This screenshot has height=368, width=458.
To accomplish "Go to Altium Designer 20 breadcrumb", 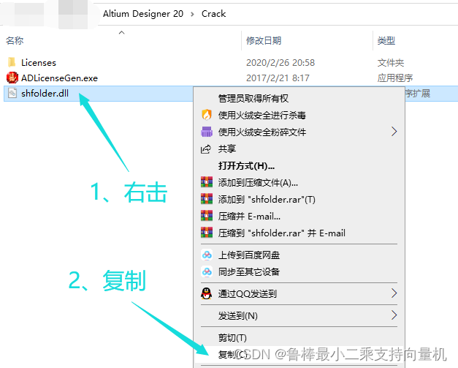I will click(x=143, y=13).
